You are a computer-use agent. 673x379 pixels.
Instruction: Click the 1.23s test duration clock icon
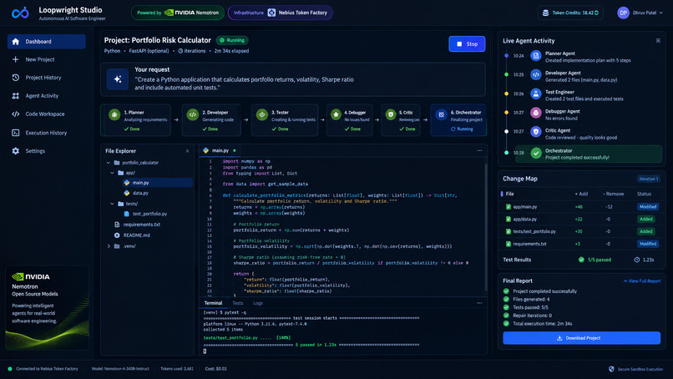coord(637,260)
